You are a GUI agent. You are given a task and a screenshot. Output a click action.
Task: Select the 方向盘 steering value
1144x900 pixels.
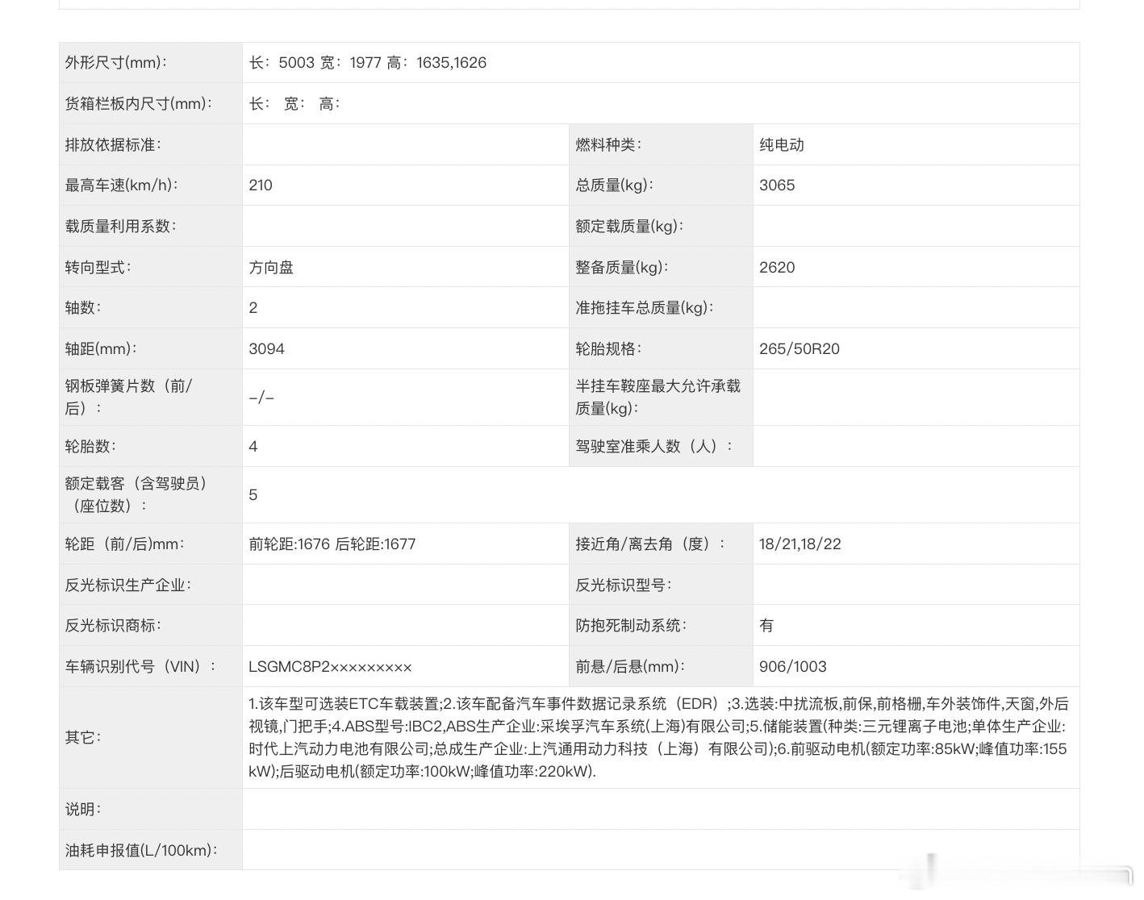coord(271,268)
